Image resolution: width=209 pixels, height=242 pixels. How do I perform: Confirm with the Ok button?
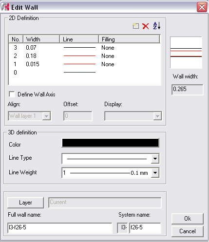188,219
